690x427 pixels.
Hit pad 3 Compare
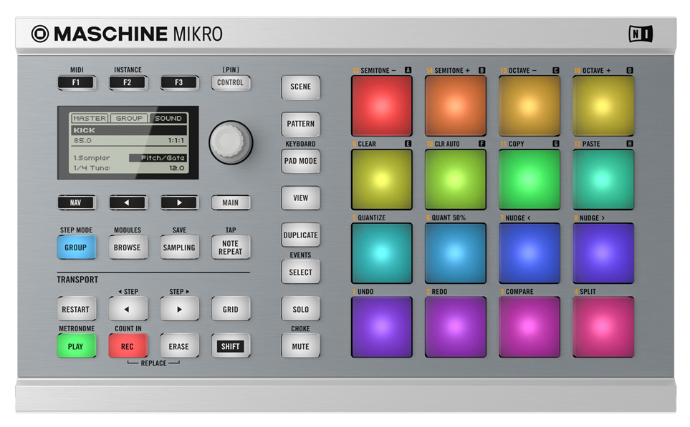point(530,327)
